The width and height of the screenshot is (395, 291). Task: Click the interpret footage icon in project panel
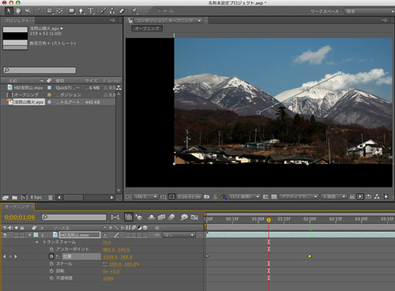click(5, 197)
